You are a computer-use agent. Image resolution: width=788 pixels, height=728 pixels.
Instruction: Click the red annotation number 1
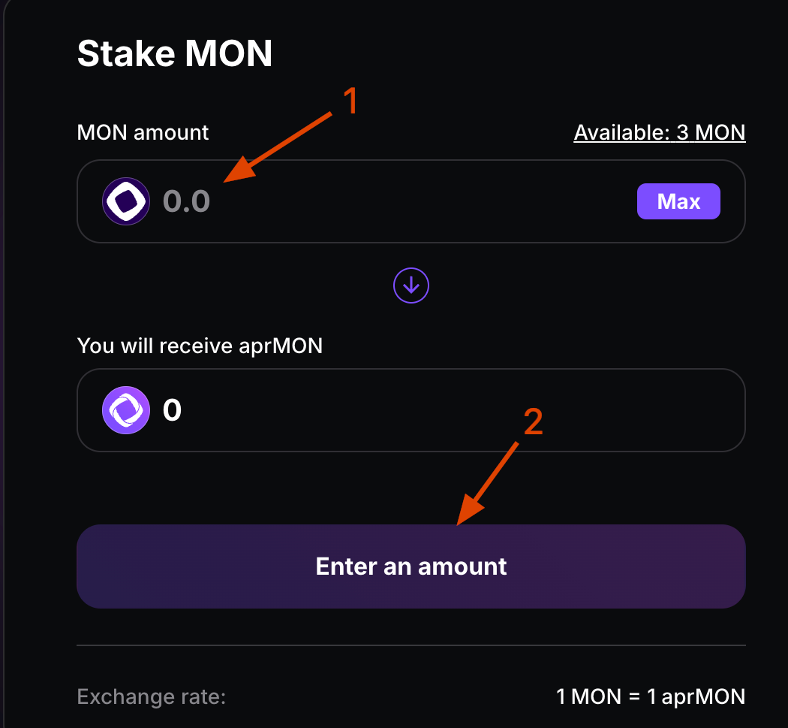350,102
